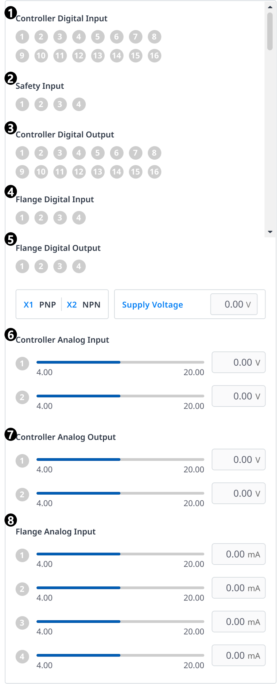Click Controller Analog Output 2 value field
Screen dimensions: 277x684
(239, 493)
